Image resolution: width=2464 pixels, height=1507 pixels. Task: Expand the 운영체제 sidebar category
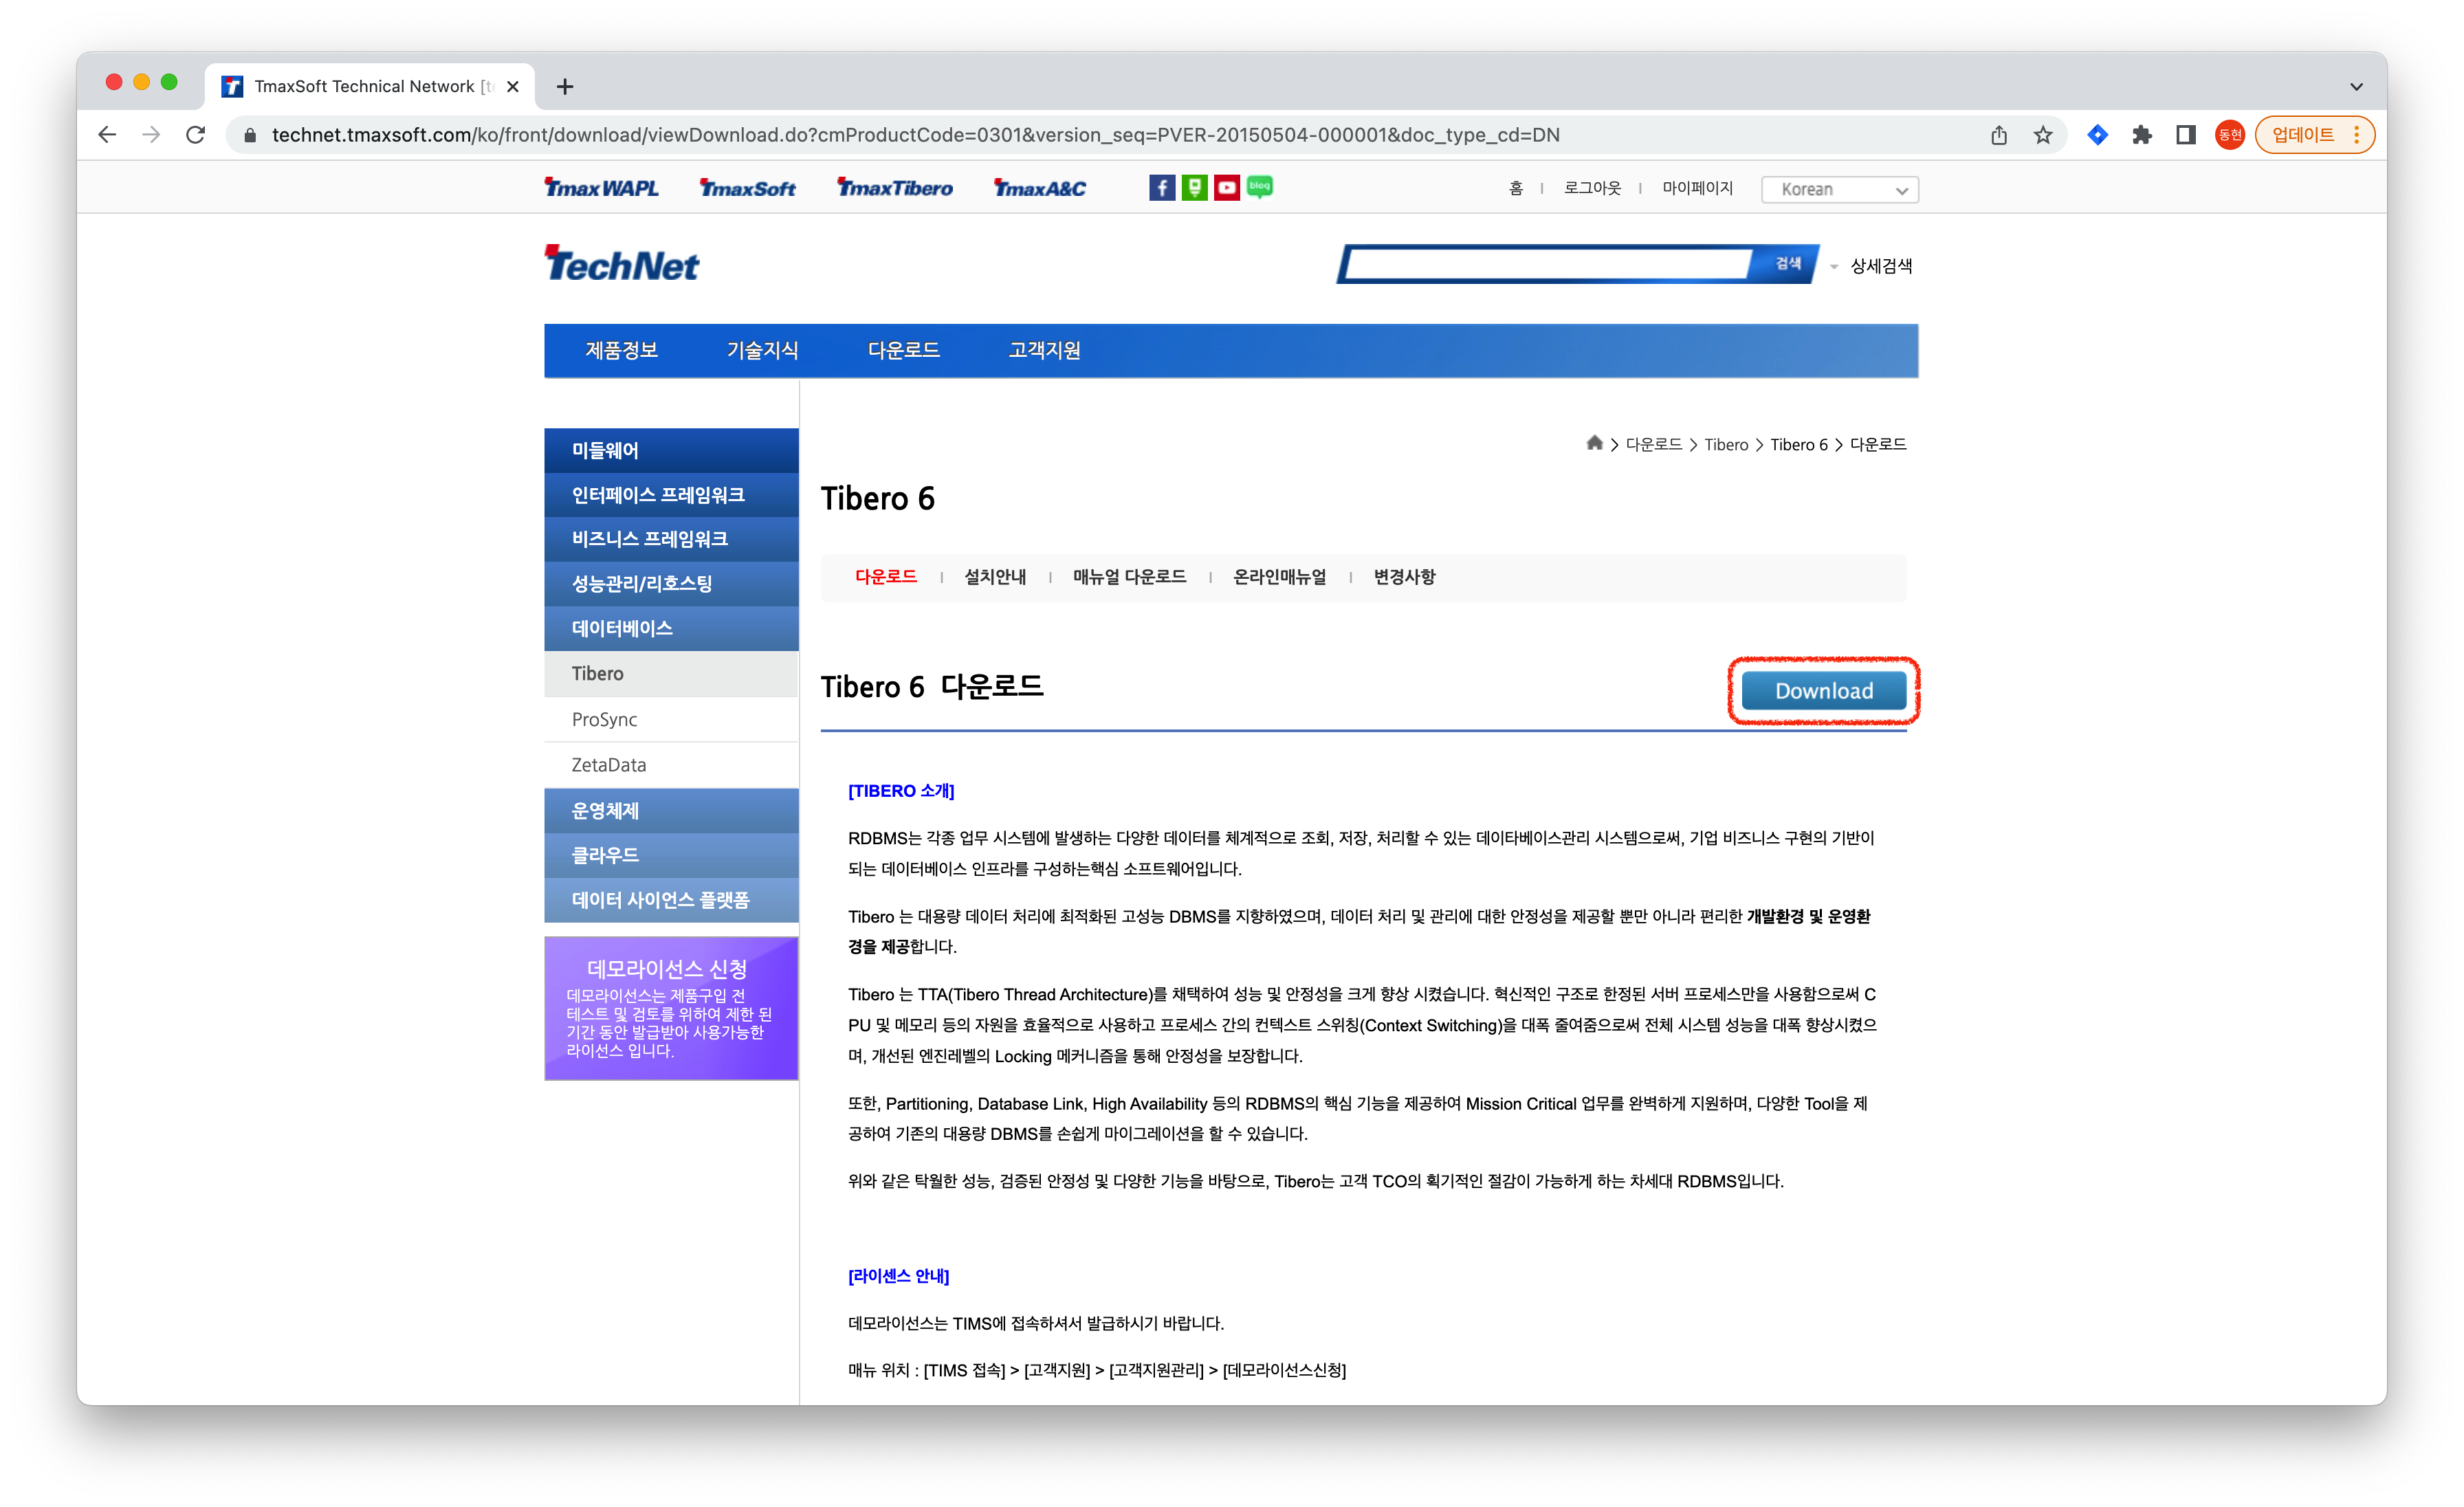[671, 811]
